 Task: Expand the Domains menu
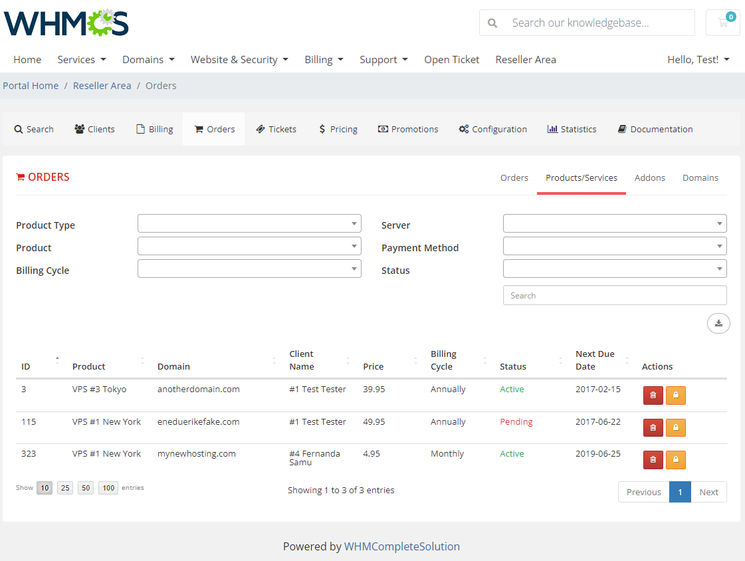148,60
